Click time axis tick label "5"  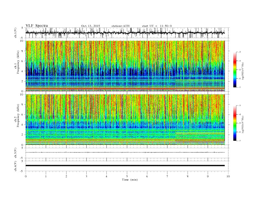127,176
